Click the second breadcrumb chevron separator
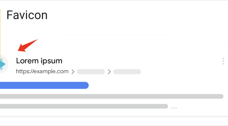This screenshot has height=126, width=228. coord(109,72)
